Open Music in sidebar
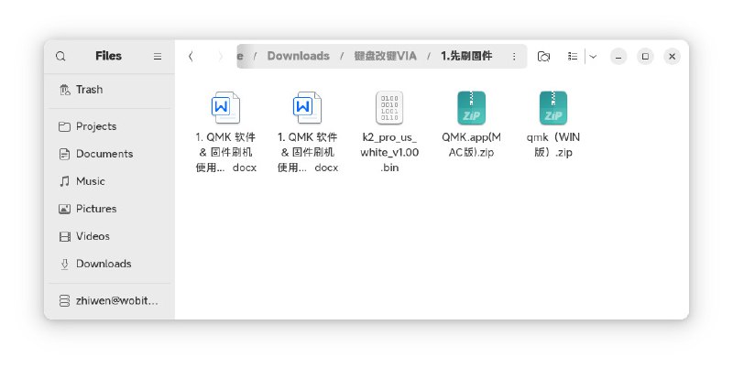 point(109,181)
